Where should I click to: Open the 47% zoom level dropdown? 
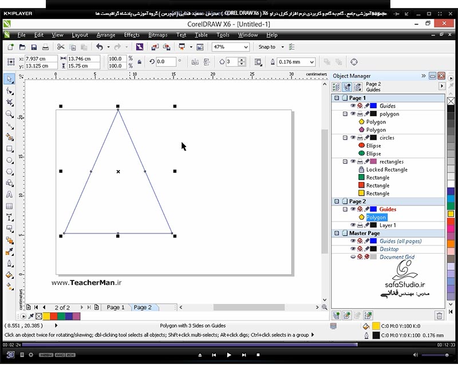pos(246,47)
